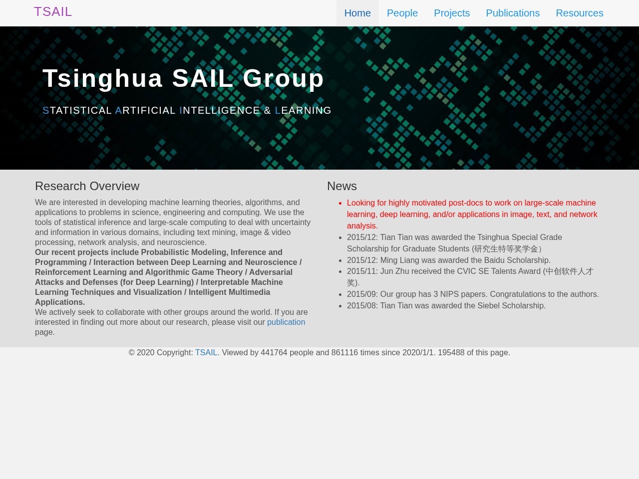Open the People page
639x479 pixels.
402,13
